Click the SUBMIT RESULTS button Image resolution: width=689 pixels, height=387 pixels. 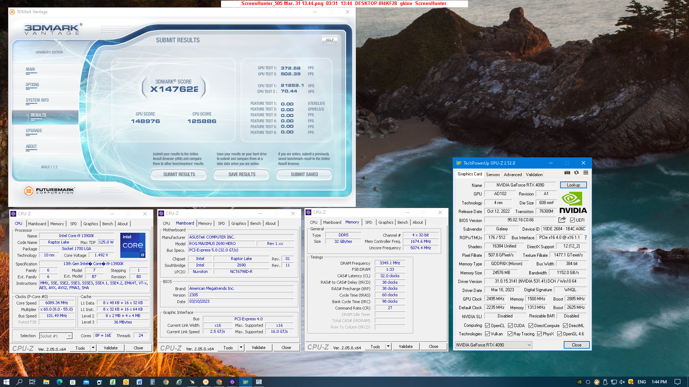pos(179,175)
